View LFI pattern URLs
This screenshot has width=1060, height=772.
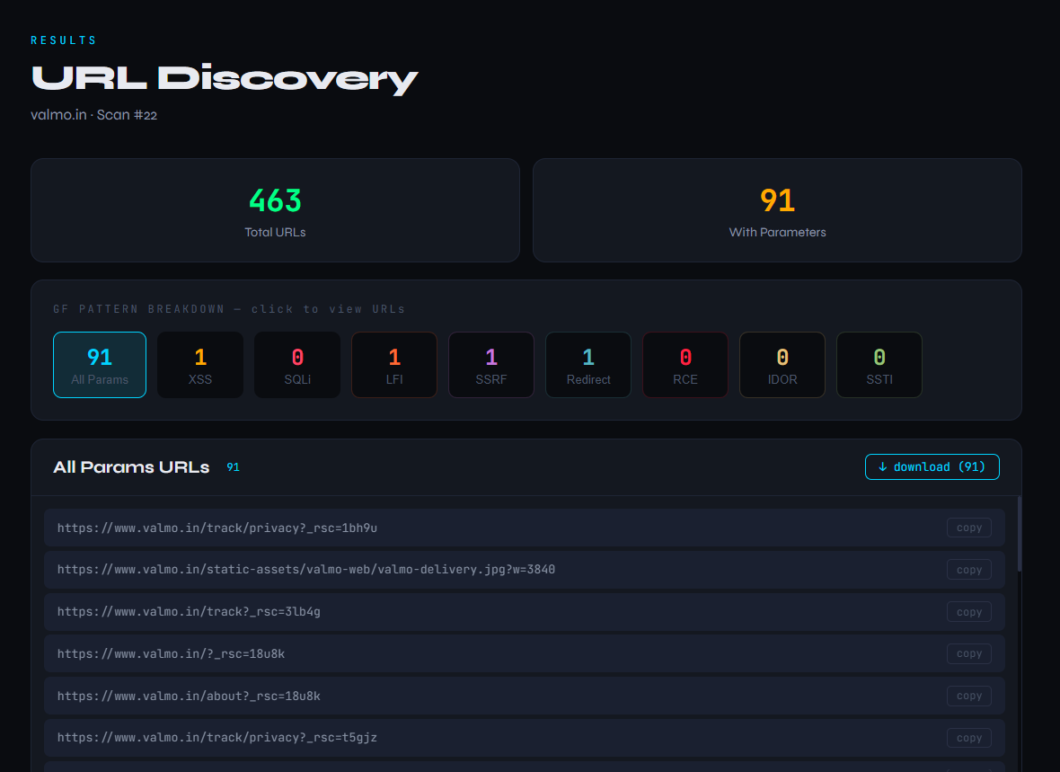pos(394,365)
